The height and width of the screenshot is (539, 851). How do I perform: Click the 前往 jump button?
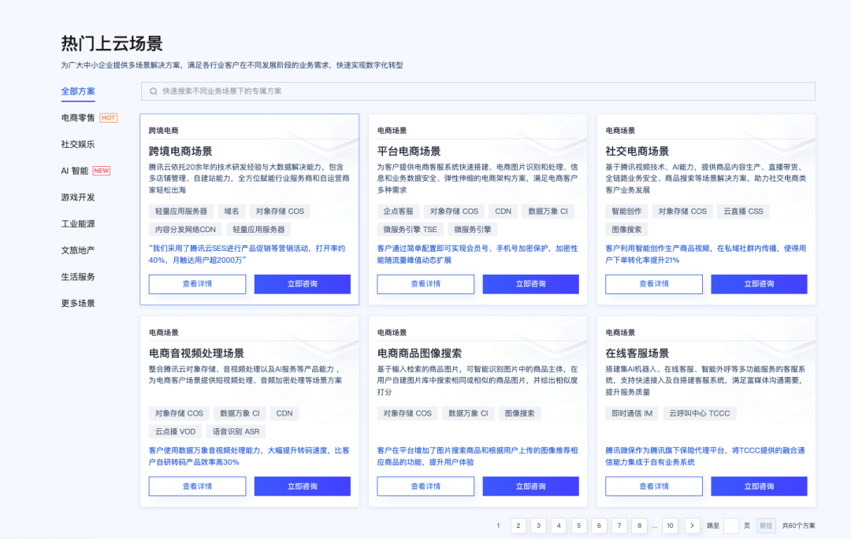click(x=766, y=526)
